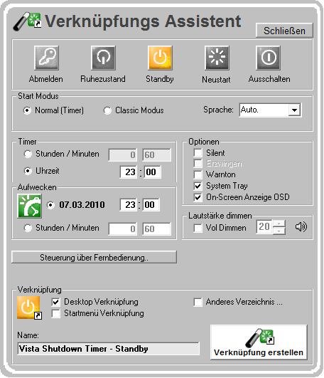The width and height of the screenshot is (324, 378).
Task: Click the Verknüpfung erstellen button
Action: pyautogui.click(x=259, y=342)
